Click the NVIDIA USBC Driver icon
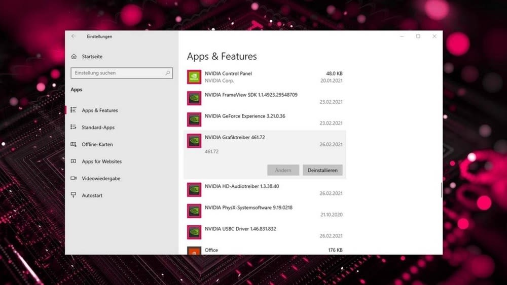507x285 pixels. pos(194,232)
